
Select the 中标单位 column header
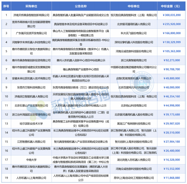(134, 6)
